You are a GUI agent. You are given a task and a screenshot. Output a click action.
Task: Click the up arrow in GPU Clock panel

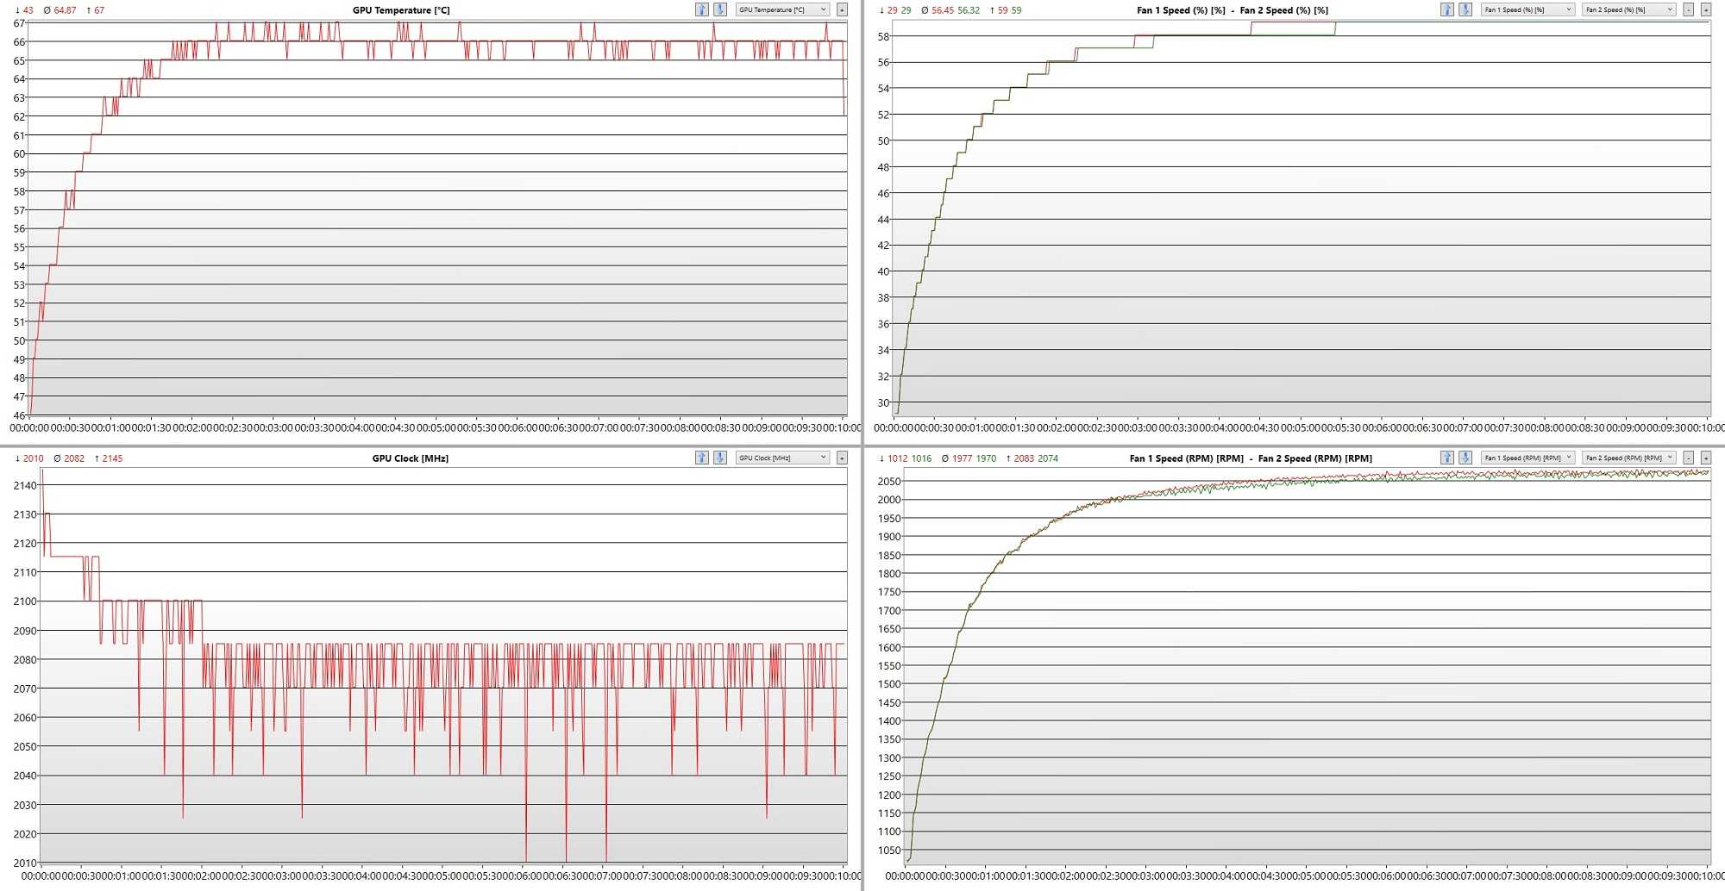point(701,458)
